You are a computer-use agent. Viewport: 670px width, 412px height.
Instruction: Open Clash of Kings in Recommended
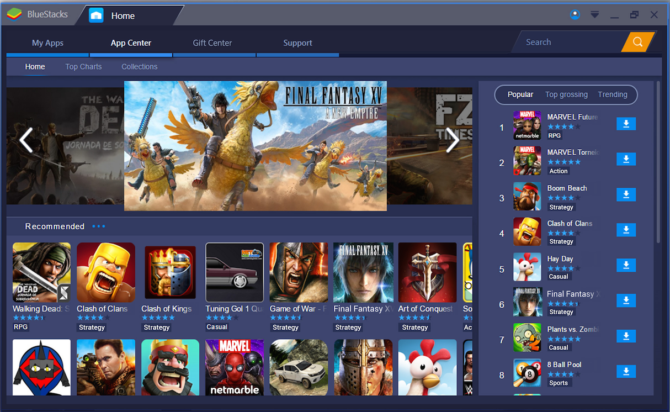tap(170, 272)
